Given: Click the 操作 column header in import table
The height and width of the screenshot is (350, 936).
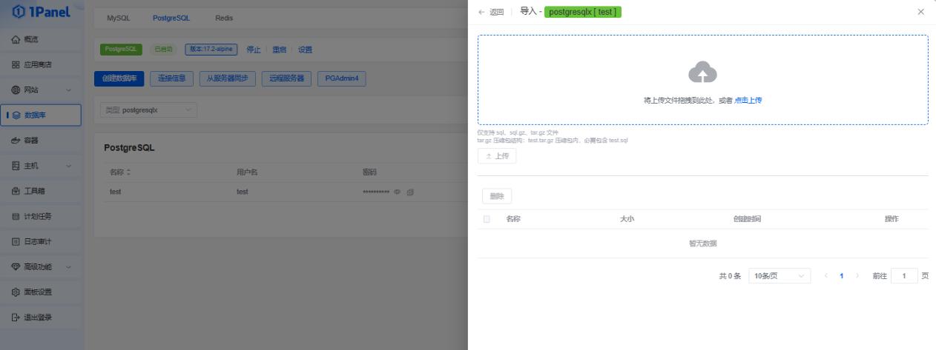Looking at the screenshot, I should click(x=891, y=219).
